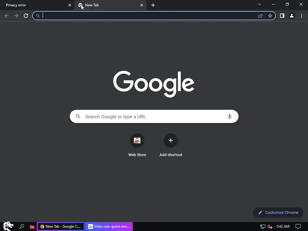The image size is (308, 231).
Task: Expand the tab search chevron
Action: (260, 4)
